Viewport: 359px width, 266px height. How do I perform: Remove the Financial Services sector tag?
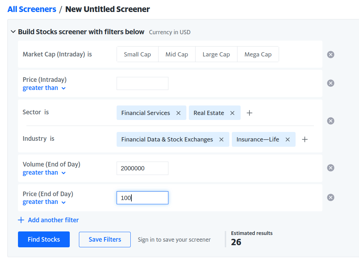coord(178,113)
